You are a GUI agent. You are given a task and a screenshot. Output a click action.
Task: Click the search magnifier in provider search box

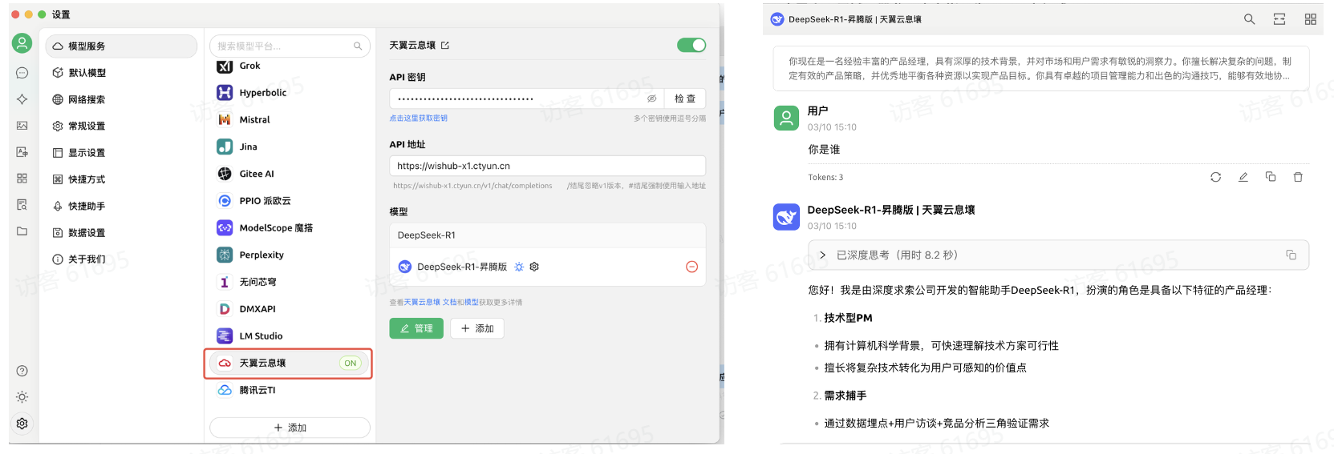[x=358, y=46]
